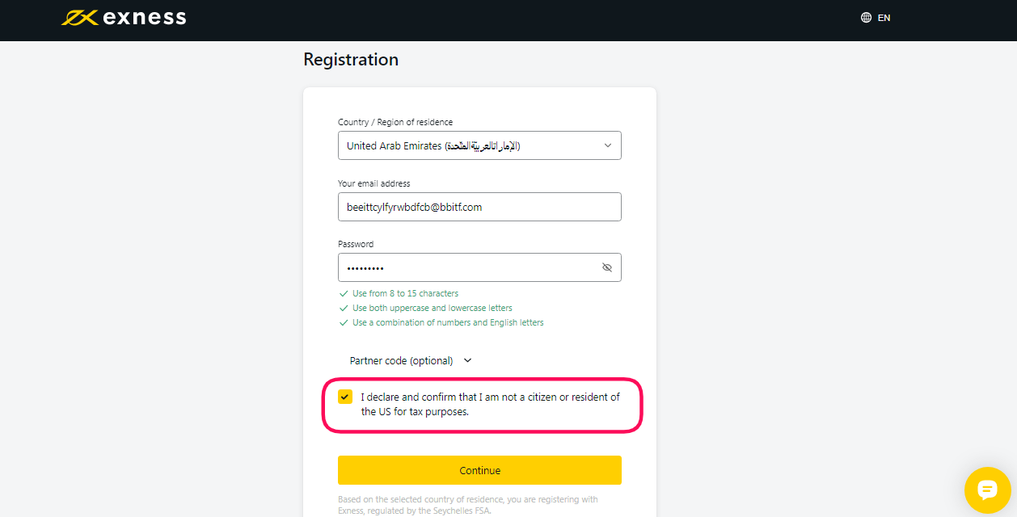Click the Exness logo icon
Viewport: 1017px width, 517px height.
[x=80, y=18]
